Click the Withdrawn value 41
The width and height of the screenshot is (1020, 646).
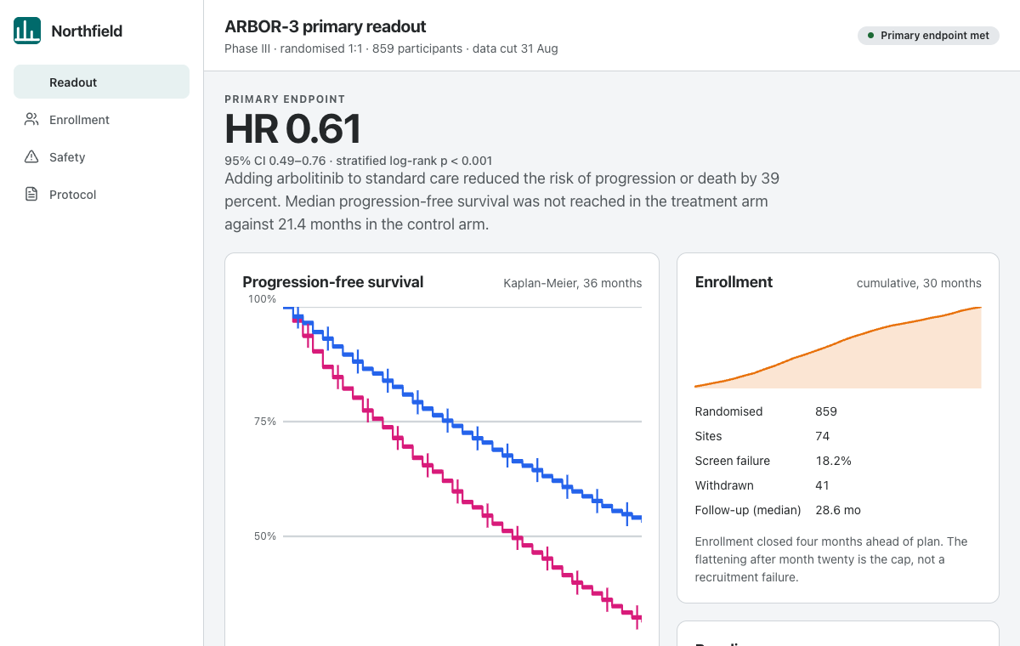pos(822,485)
